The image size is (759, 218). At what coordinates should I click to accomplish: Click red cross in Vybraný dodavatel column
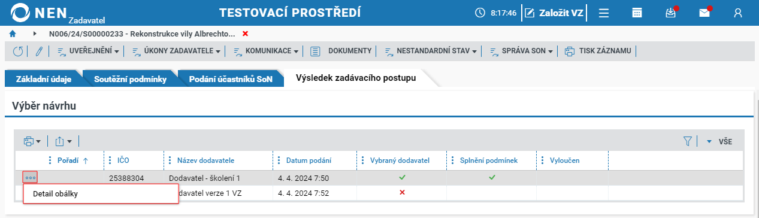tap(402, 192)
